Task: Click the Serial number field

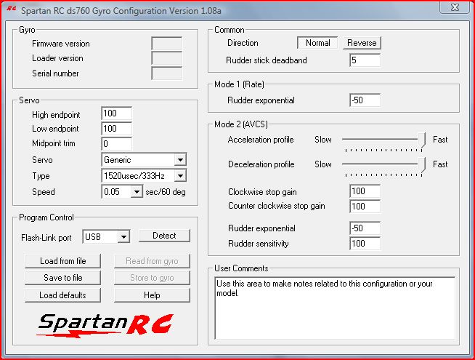Action: (x=166, y=73)
